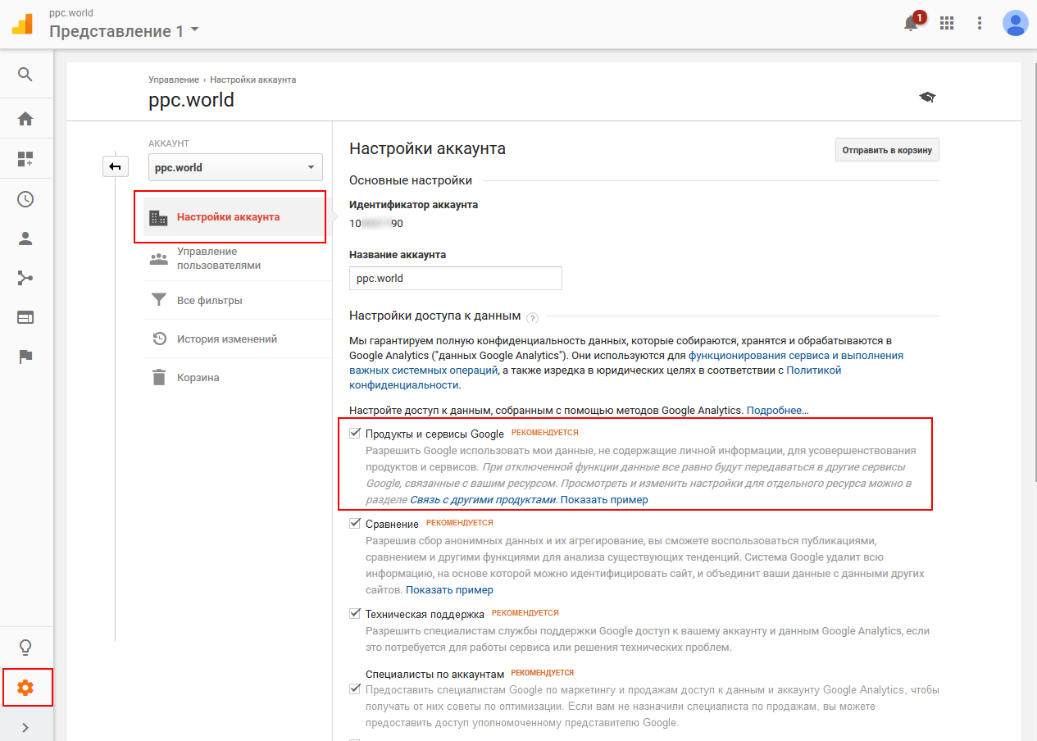Toggle Сравнение checkbox

(x=355, y=523)
